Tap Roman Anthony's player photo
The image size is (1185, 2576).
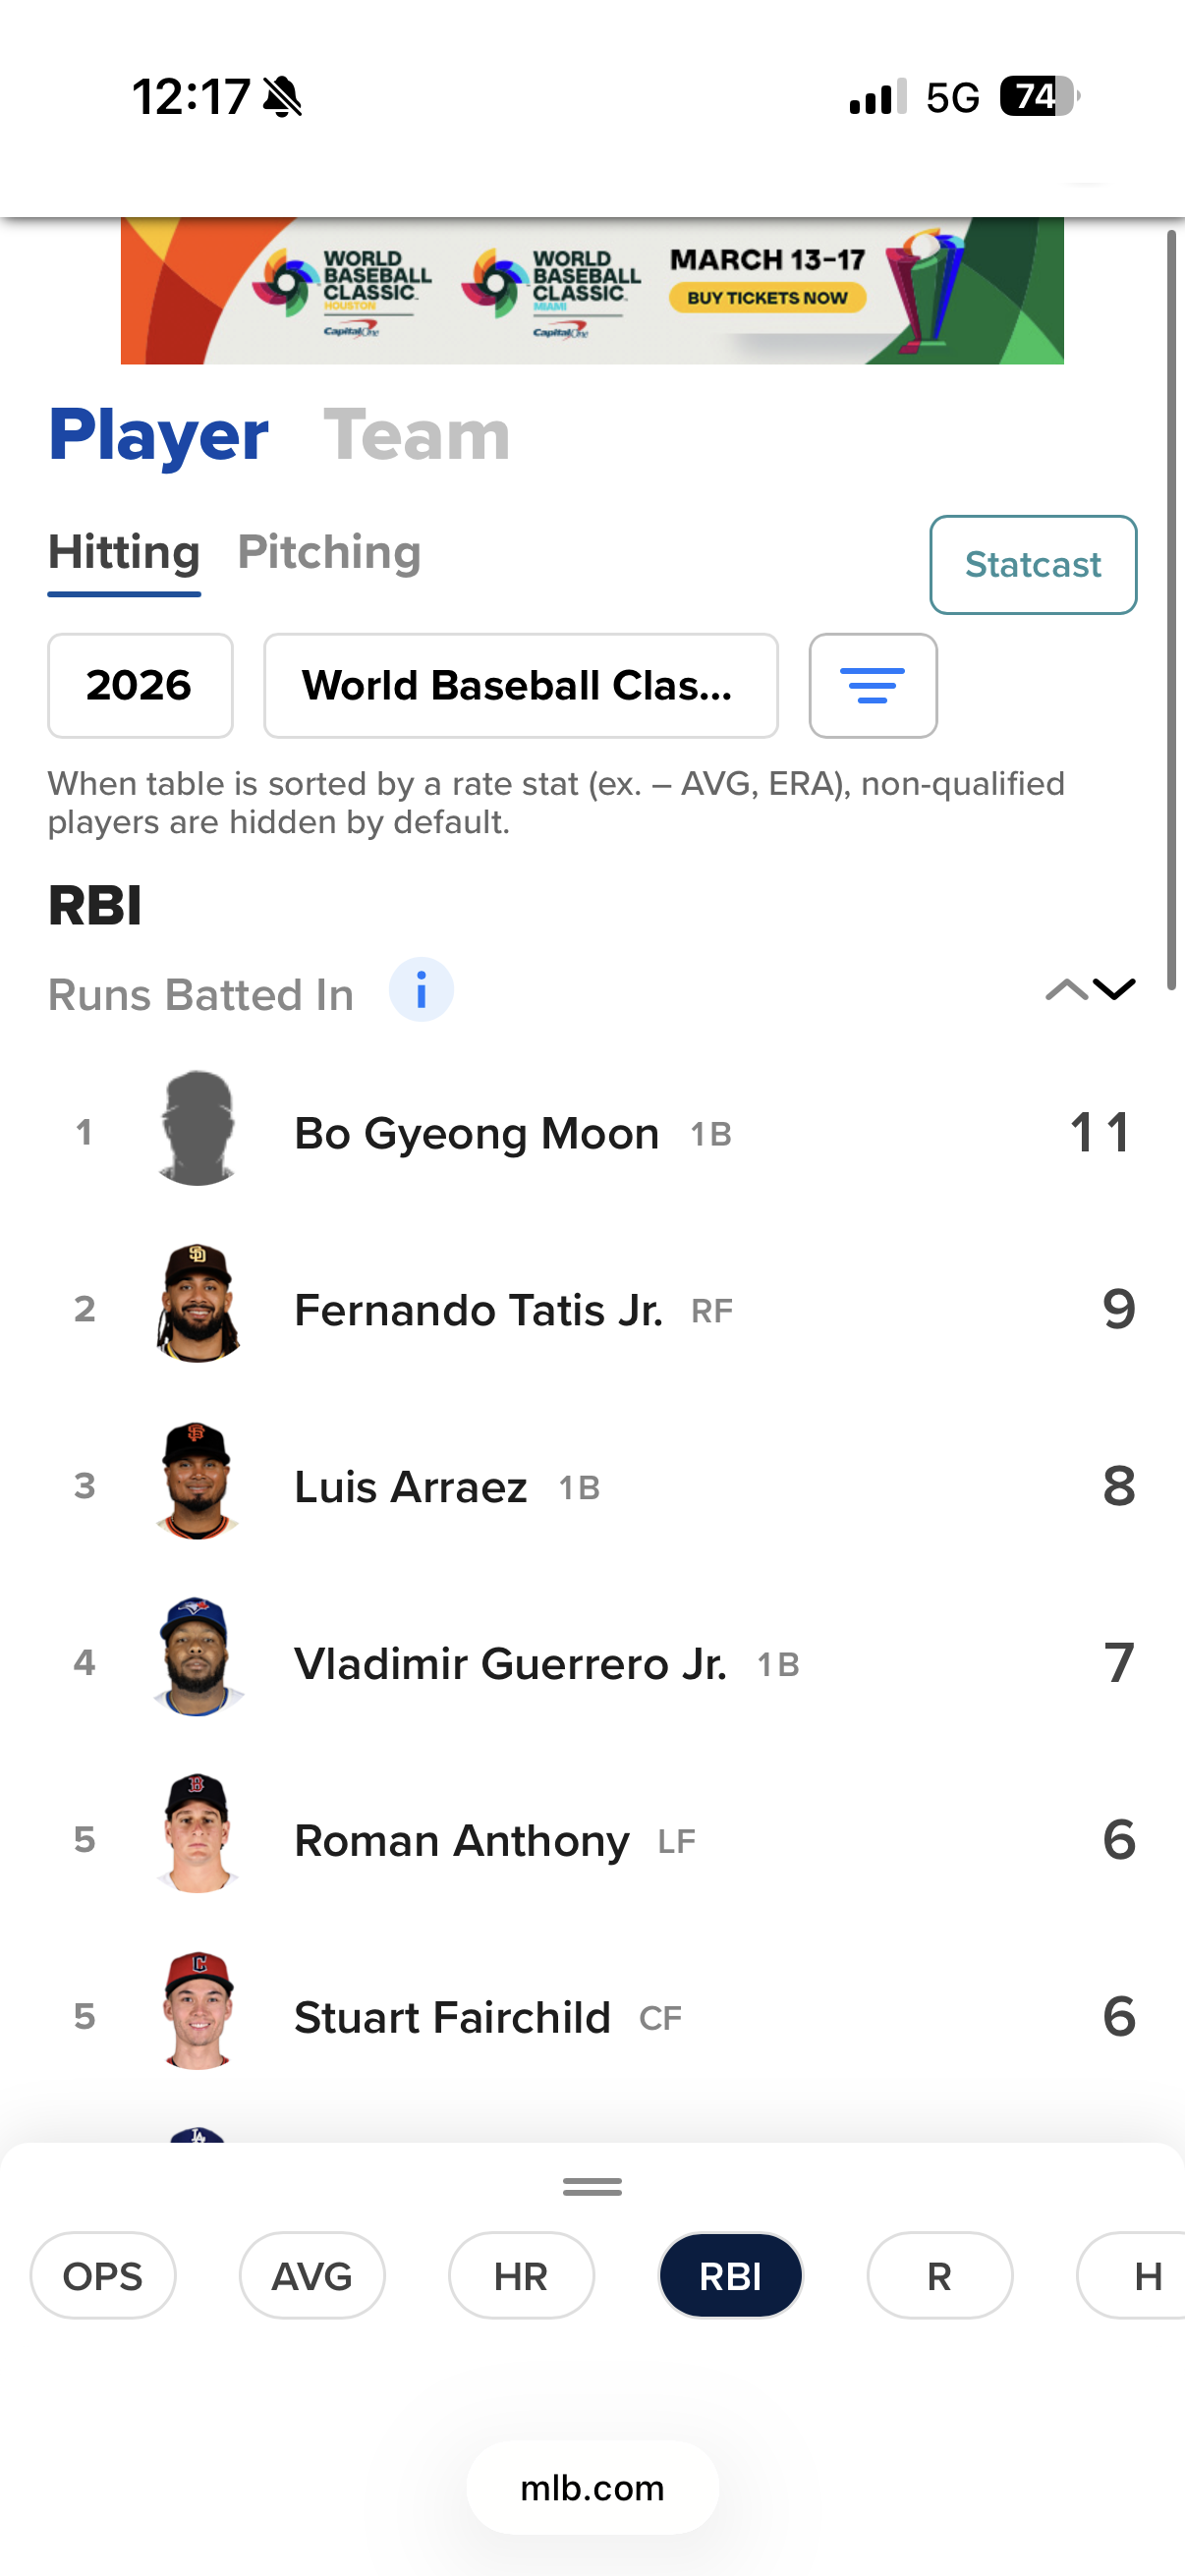[198, 1835]
